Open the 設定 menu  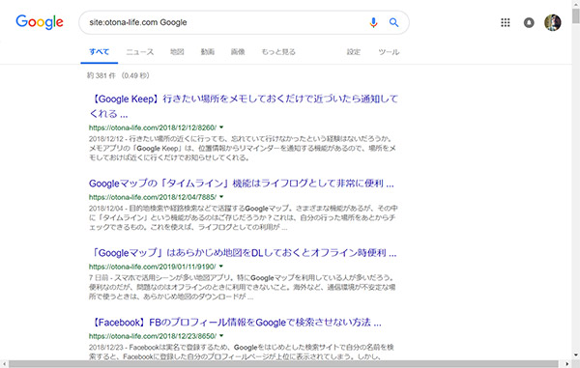pos(354,52)
